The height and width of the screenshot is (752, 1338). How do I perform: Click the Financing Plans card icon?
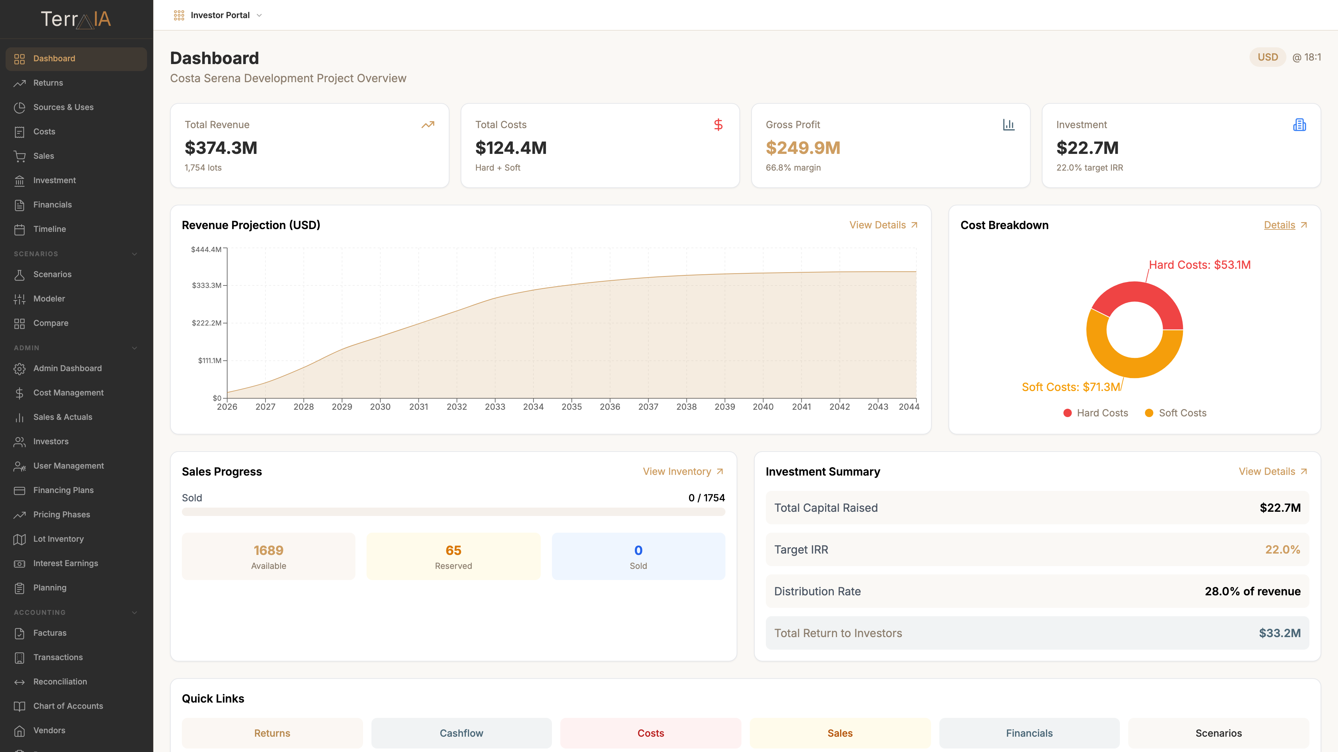pos(20,491)
